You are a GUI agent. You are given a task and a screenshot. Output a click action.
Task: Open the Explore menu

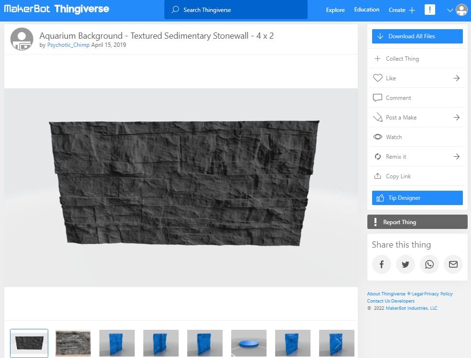pos(335,10)
